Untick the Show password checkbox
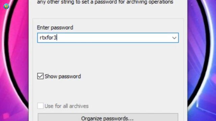This screenshot has width=216, height=121. point(40,76)
